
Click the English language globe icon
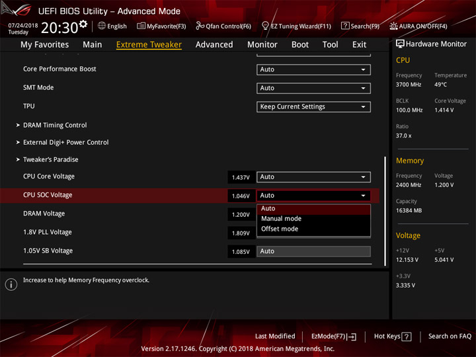tap(102, 26)
